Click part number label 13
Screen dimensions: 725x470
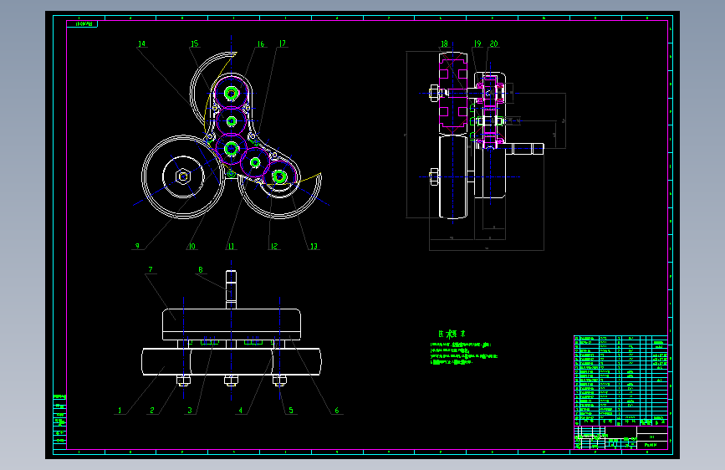tap(314, 246)
